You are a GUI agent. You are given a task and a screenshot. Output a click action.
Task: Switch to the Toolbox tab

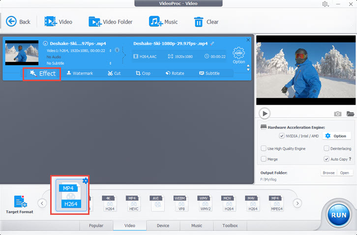(x=230, y=226)
